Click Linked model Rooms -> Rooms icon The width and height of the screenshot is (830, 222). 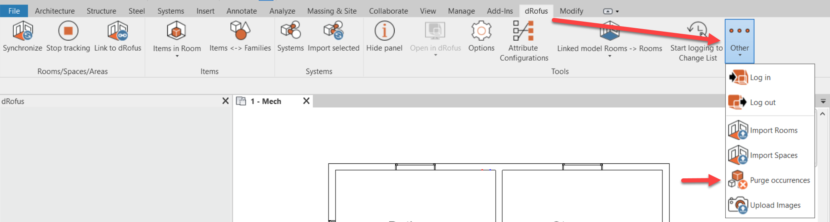610,30
